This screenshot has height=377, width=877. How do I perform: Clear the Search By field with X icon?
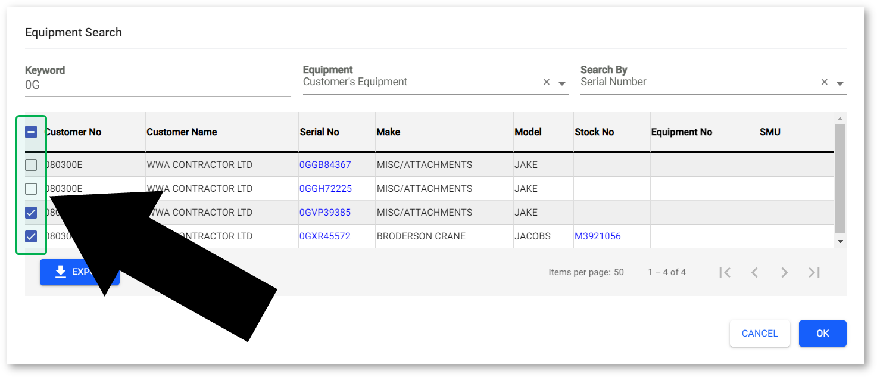pyautogui.click(x=824, y=83)
